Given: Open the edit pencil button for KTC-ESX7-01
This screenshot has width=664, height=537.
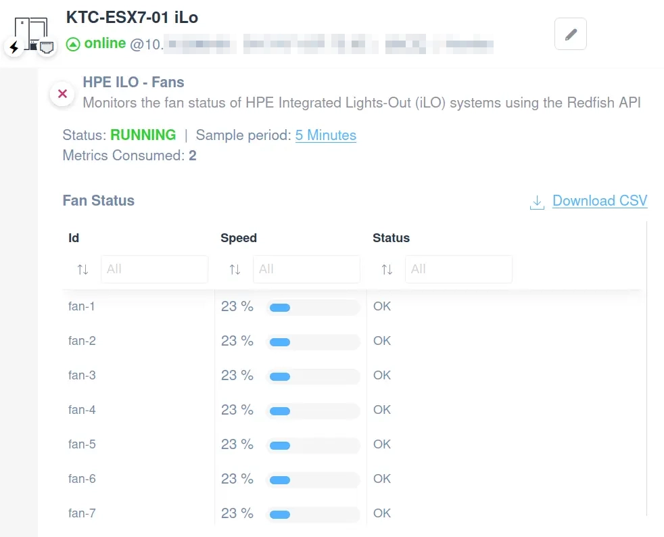Looking at the screenshot, I should [x=570, y=34].
